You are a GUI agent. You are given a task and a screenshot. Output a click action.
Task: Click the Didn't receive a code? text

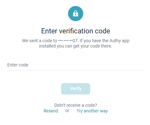click(x=76, y=105)
